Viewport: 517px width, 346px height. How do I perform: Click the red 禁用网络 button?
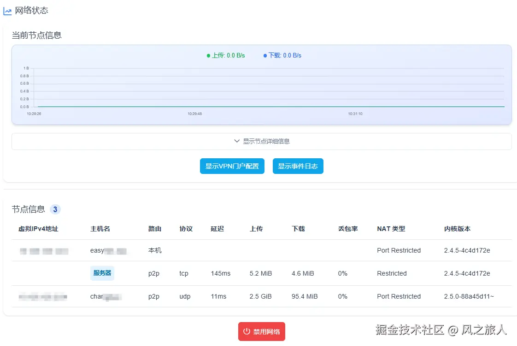coord(261,332)
